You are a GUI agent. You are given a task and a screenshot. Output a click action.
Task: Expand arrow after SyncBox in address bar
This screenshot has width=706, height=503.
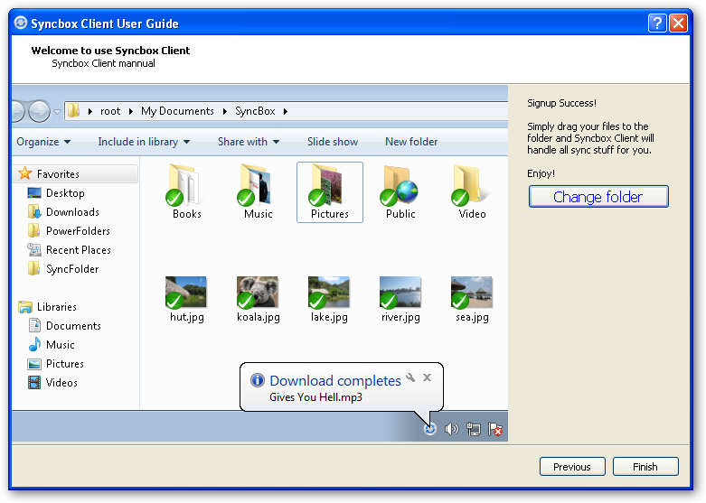[x=286, y=111]
